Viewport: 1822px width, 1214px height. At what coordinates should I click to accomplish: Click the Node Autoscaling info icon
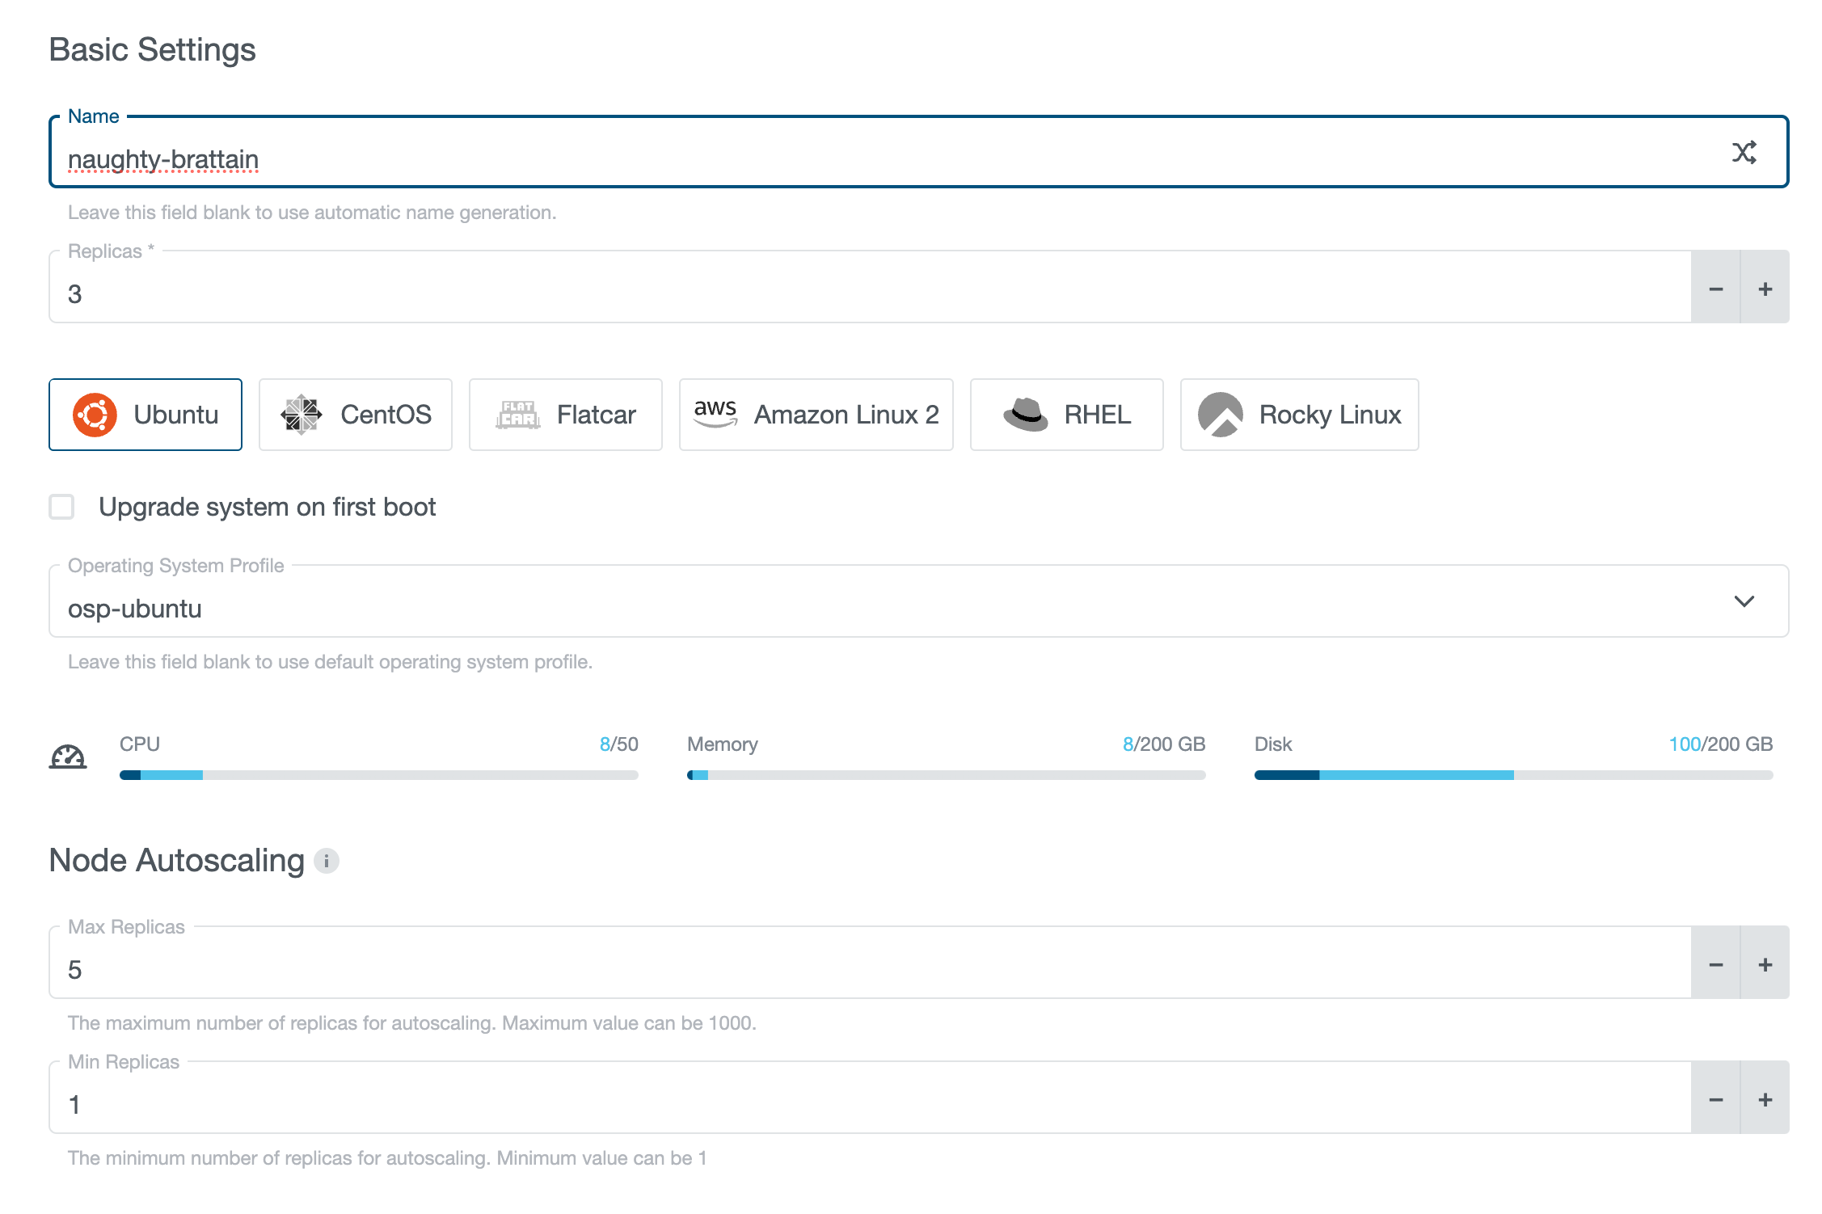tap(327, 861)
